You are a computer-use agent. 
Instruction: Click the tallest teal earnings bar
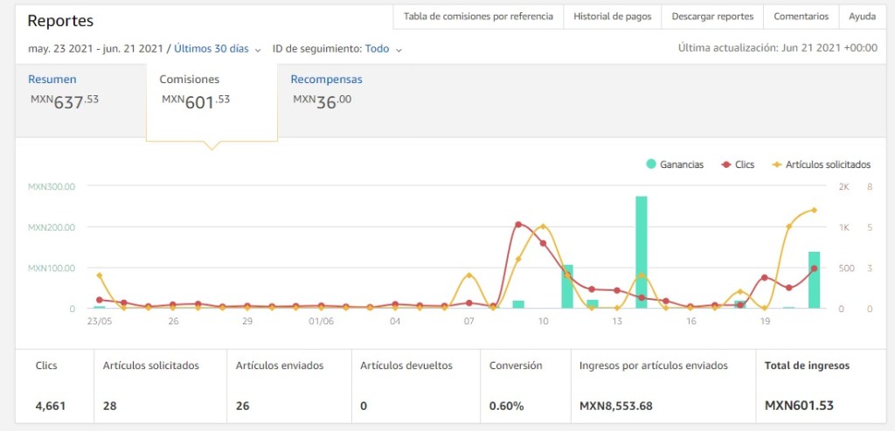pos(641,252)
